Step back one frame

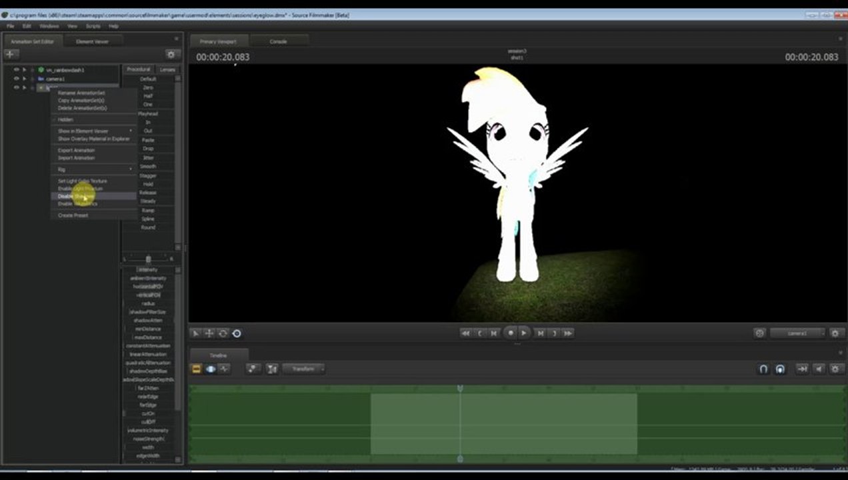494,333
